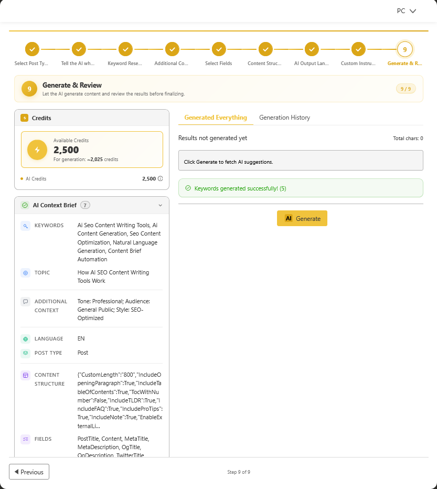437x489 pixels.
Task: Click the 9/9 progress badge
Action: pos(406,89)
